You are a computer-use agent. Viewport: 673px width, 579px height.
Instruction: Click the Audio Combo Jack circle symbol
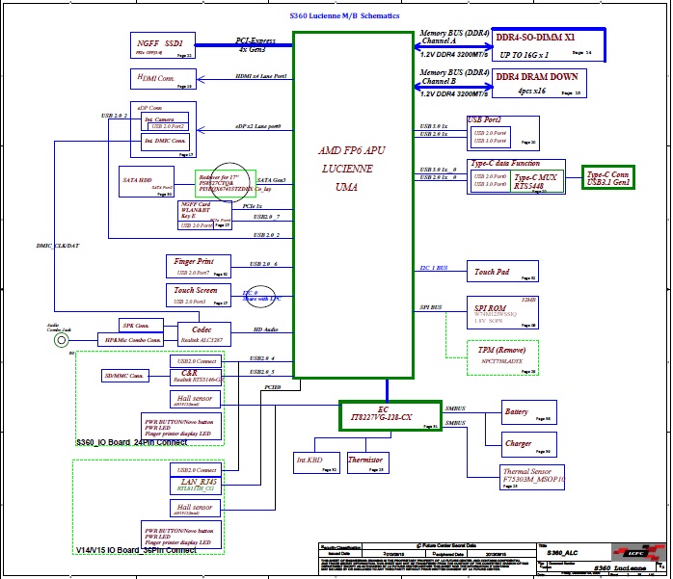click(62, 340)
